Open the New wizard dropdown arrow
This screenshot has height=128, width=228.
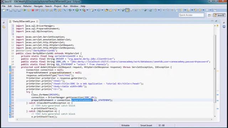point(7,10)
